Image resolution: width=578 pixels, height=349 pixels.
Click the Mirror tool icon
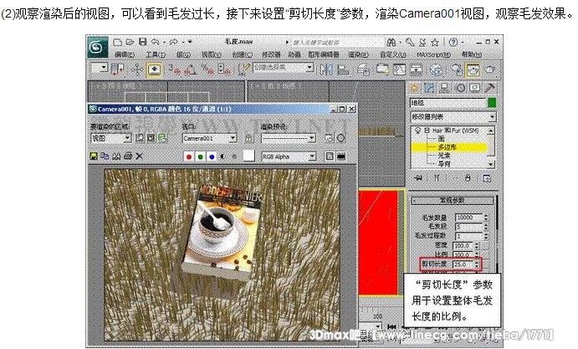326,69
